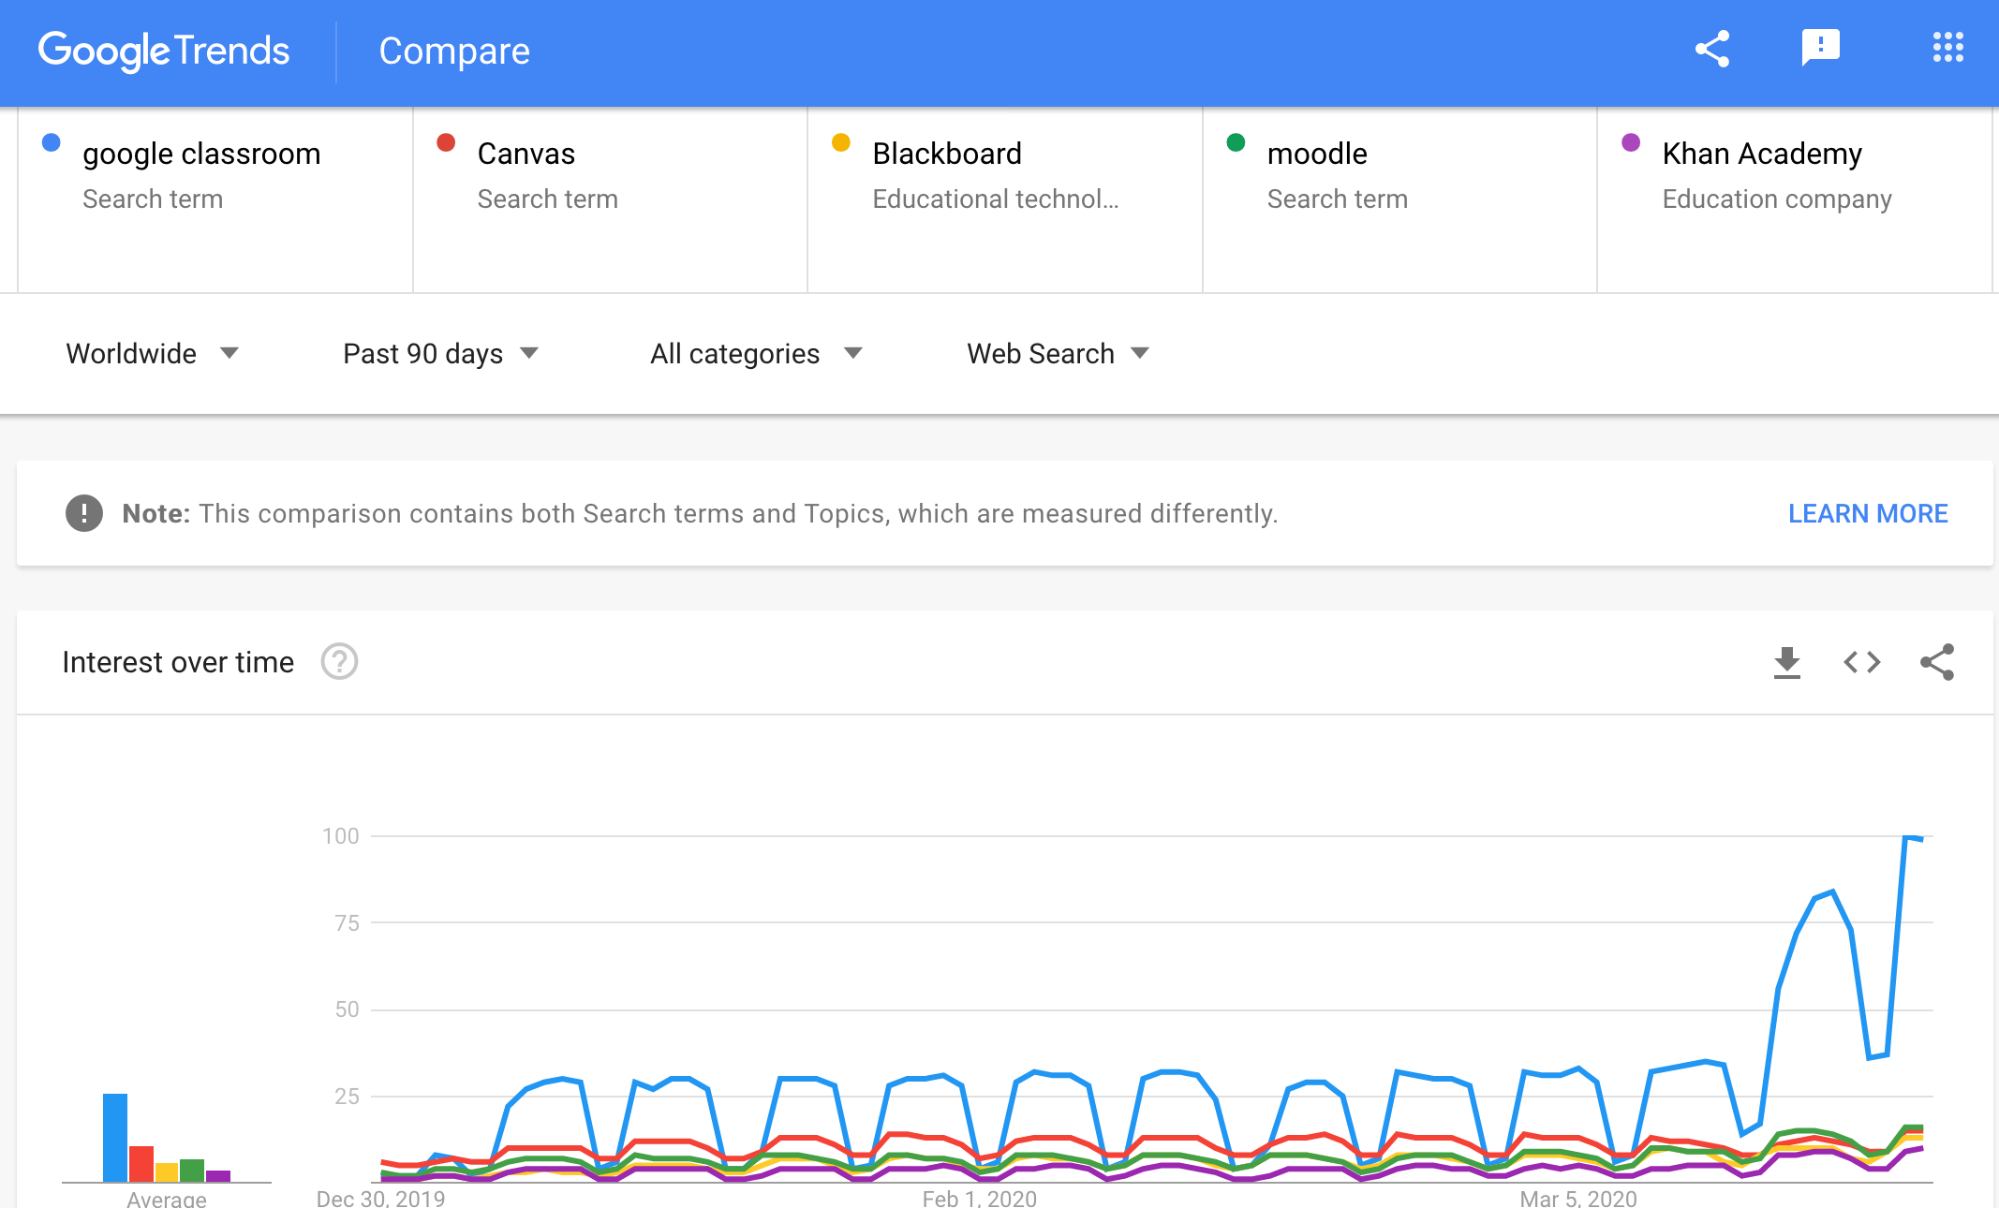Click the Google Trends logo

coord(164,51)
